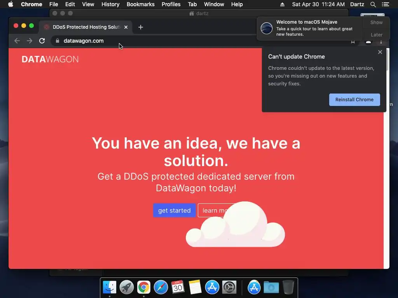398x298 pixels.
Task: Reload the datawagon.com page
Action: tap(42, 41)
